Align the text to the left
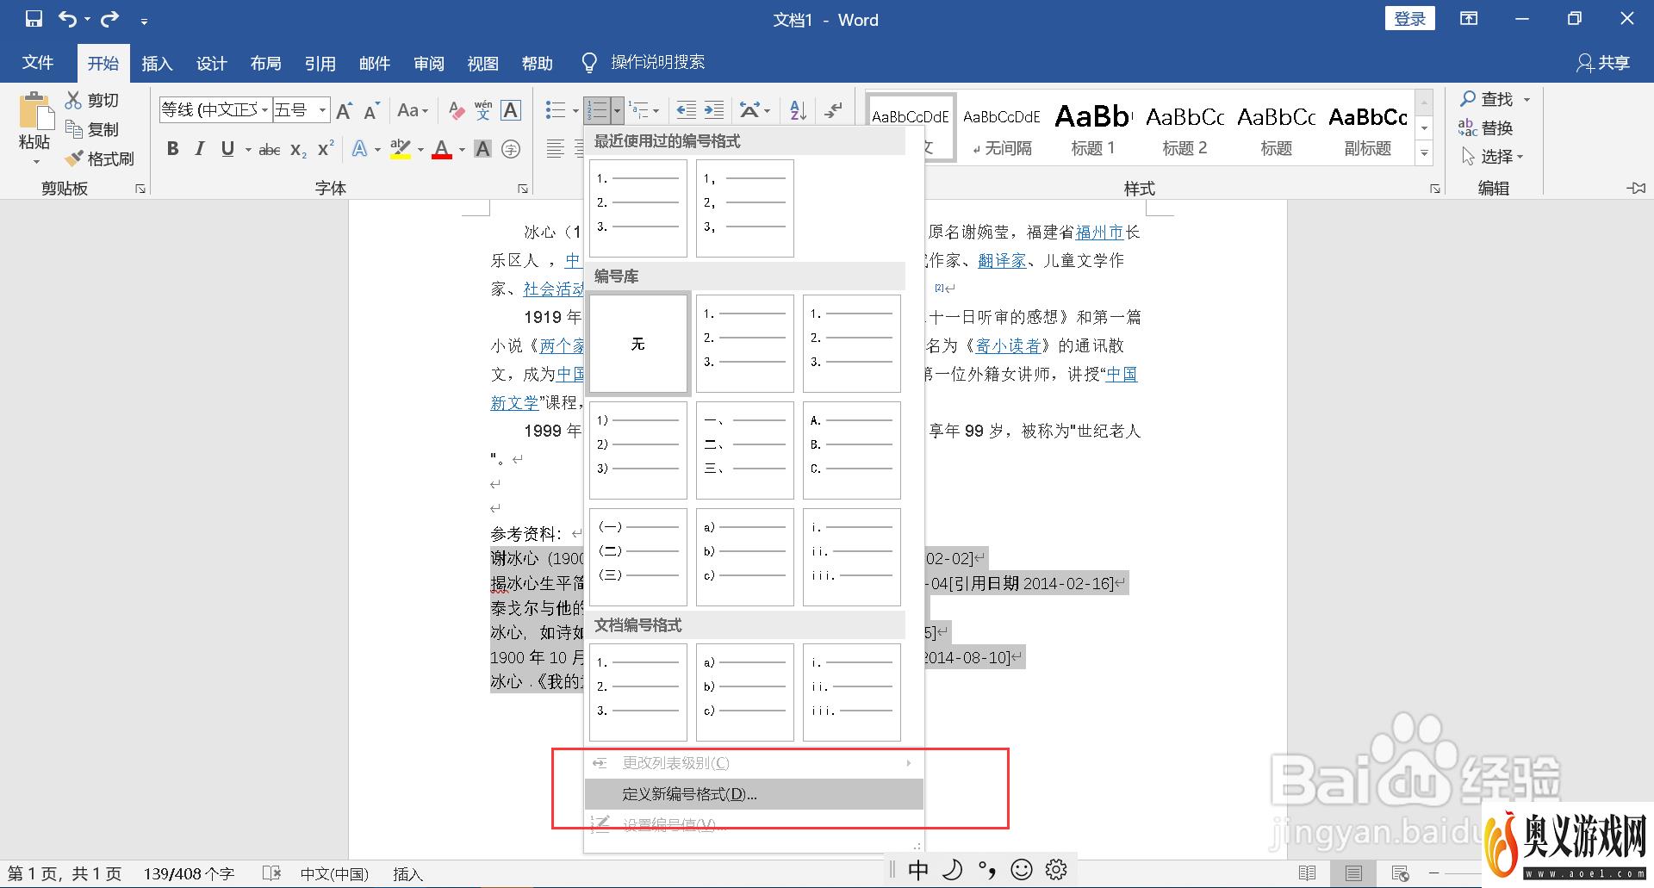 (556, 149)
